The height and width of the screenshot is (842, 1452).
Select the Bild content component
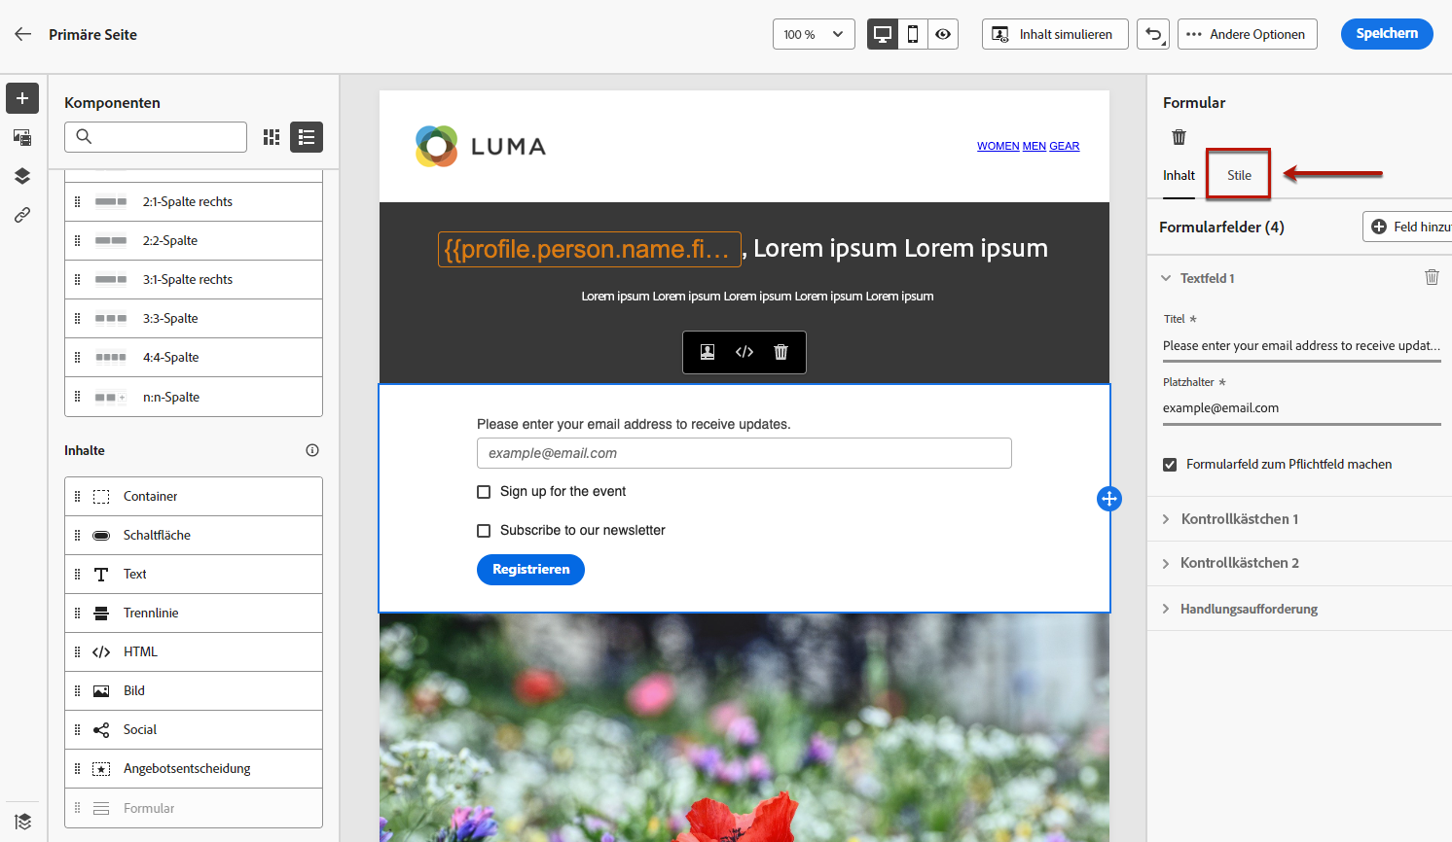point(194,691)
